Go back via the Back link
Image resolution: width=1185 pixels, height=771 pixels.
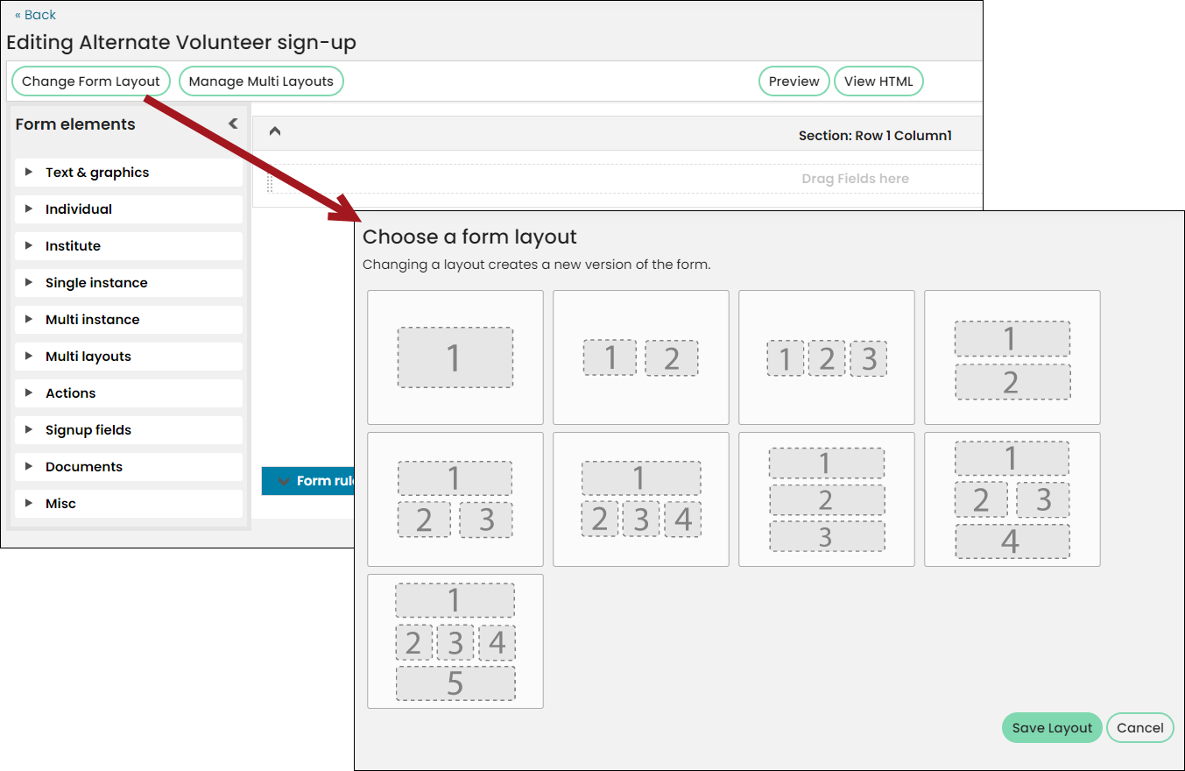click(x=35, y=15)
